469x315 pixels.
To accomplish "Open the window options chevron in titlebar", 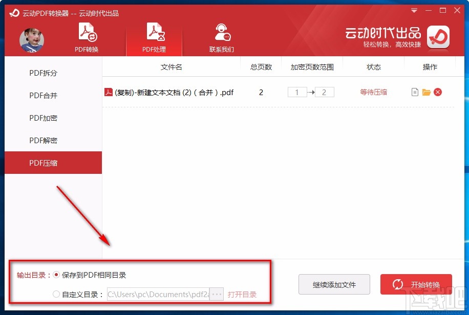I will coord(414,10).
